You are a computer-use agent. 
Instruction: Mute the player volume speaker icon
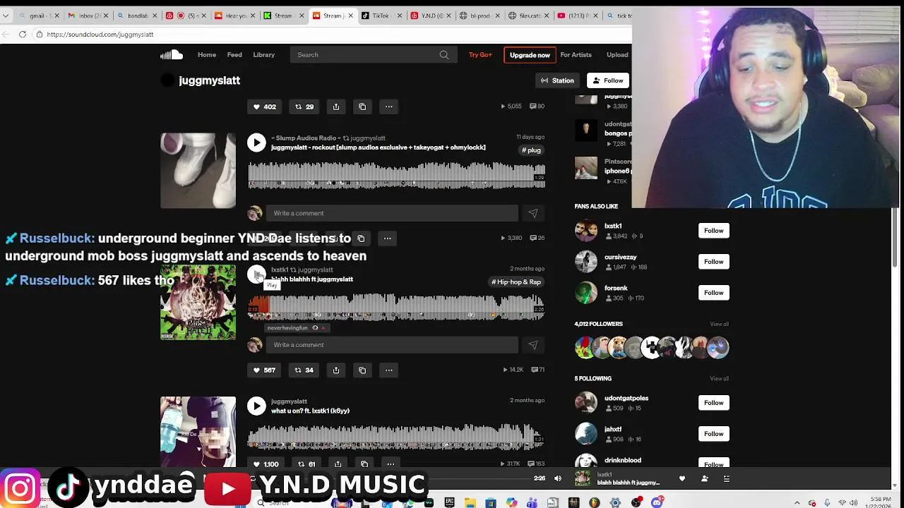[x=558, y=478]
